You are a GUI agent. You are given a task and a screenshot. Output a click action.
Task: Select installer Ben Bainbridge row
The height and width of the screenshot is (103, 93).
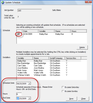tap(49, 63)
